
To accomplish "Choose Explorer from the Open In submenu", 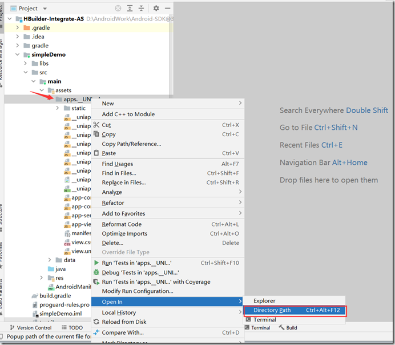I will tap(264, 300).
